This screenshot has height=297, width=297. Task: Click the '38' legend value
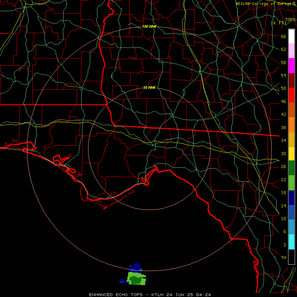click(283, 127)
